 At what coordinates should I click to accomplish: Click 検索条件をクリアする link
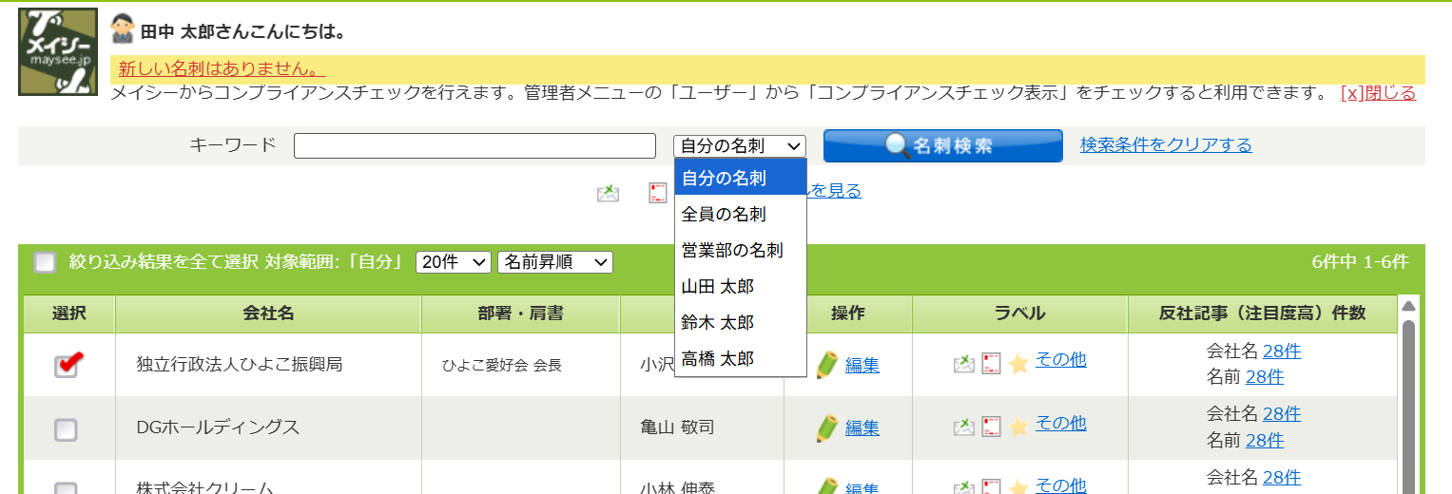click(1166, 144)
